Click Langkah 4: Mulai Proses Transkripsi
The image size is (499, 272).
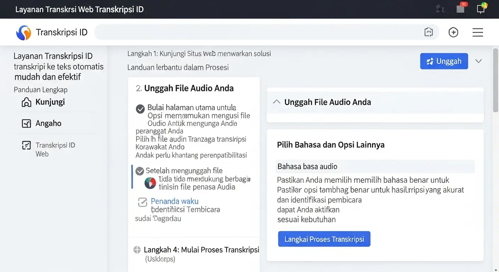point(202,250)
